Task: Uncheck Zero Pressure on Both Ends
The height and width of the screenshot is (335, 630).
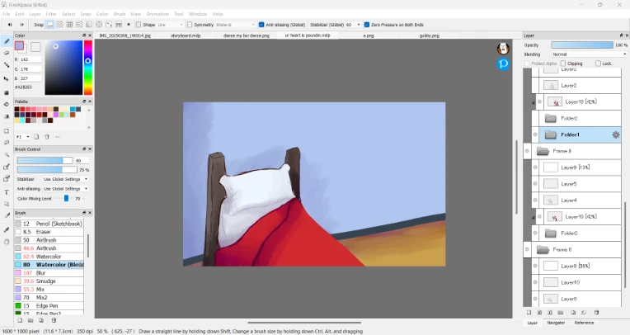Action: (x=367, y=25)
